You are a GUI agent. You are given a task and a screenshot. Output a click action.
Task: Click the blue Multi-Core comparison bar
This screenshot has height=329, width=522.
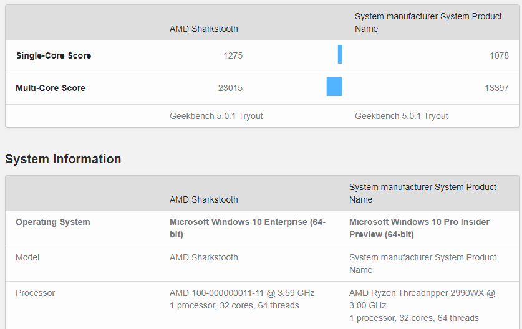pos(334,87)
